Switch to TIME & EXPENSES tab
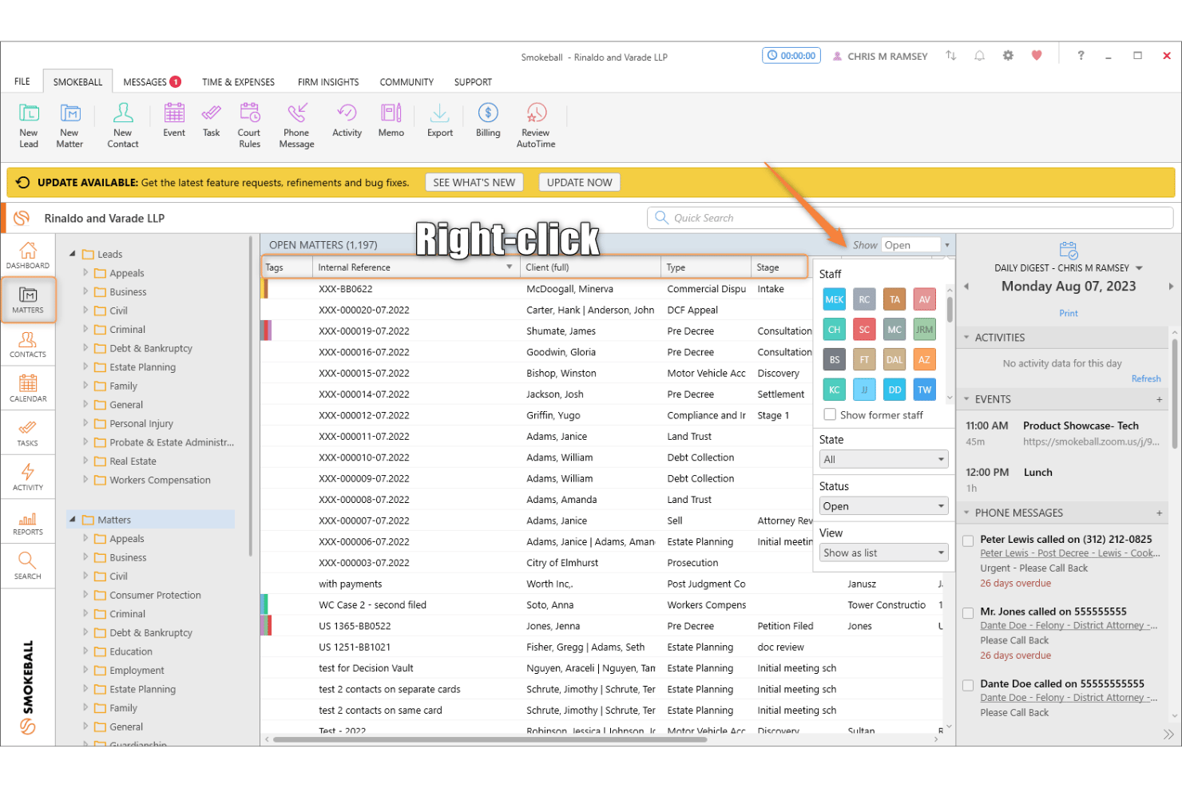The image size is (1182, 788). [x=238, y=81]
